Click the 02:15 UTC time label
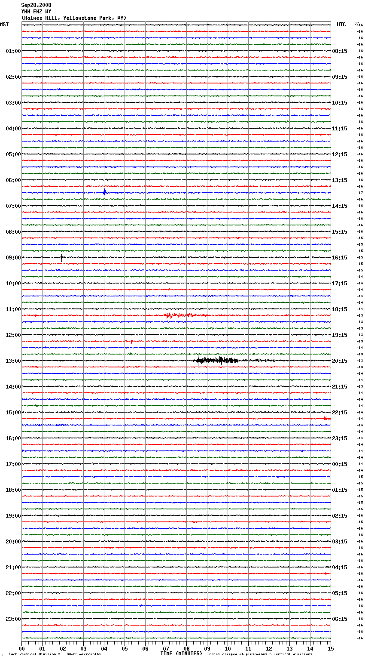 tap(340, 516)
